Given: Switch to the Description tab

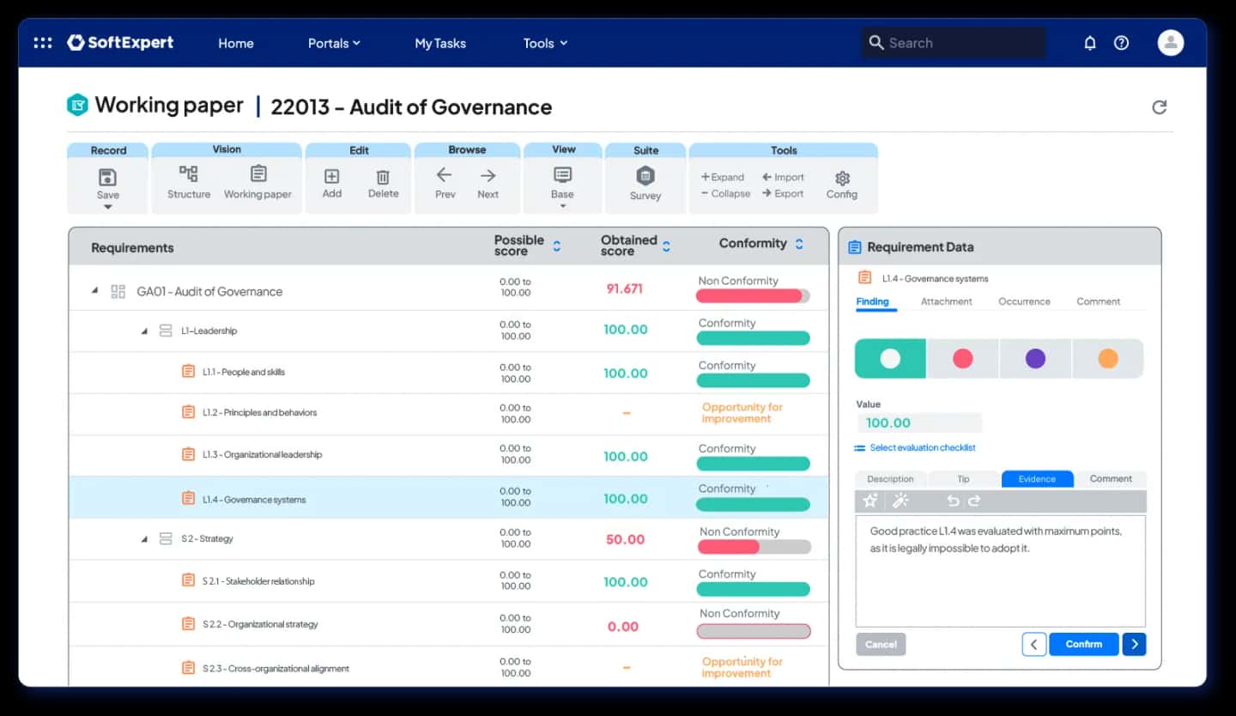Looking at the screenshot, I should [x=890, y=479].
